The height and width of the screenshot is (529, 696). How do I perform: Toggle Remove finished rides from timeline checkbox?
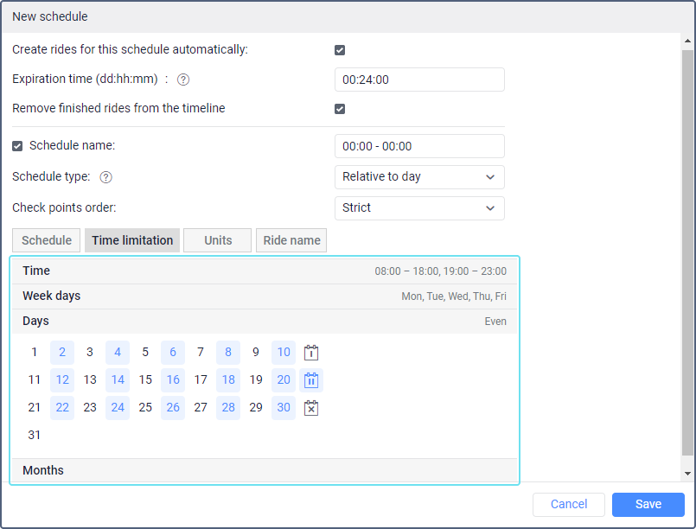point(340,109)
